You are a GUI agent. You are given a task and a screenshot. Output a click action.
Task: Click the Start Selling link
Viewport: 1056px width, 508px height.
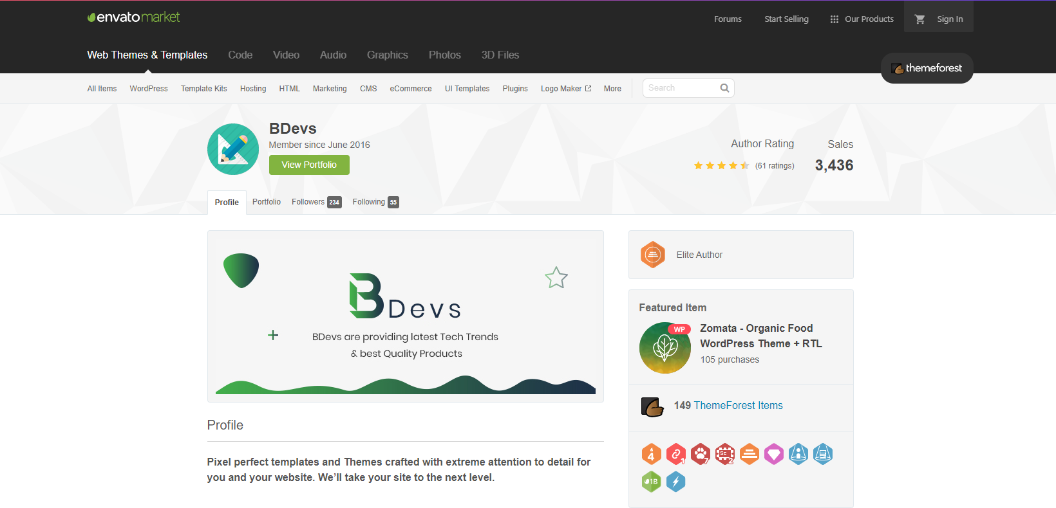[x=786, y=19]
